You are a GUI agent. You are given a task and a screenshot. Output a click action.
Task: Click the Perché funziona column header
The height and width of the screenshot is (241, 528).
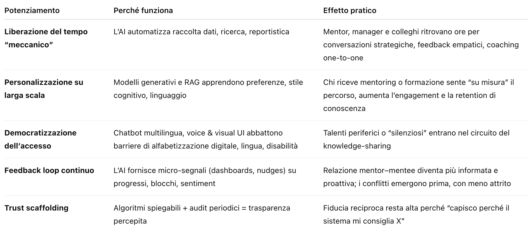tap(143, 10)
